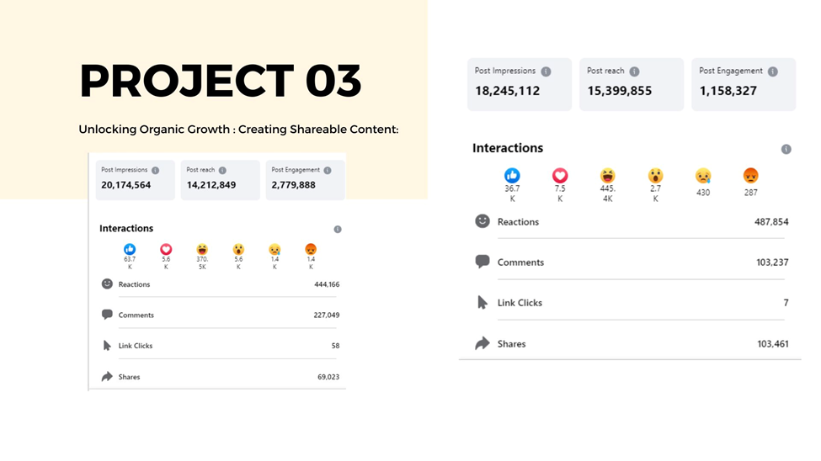This screenshot has height=461, width=821.
Task: Click the Angry reaction showing 287
Action: (x=750, y=175)
